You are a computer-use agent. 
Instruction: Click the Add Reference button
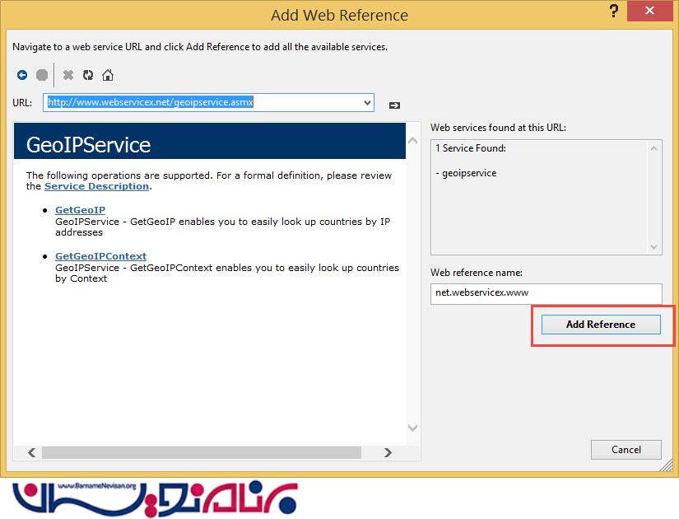point(601,325)
